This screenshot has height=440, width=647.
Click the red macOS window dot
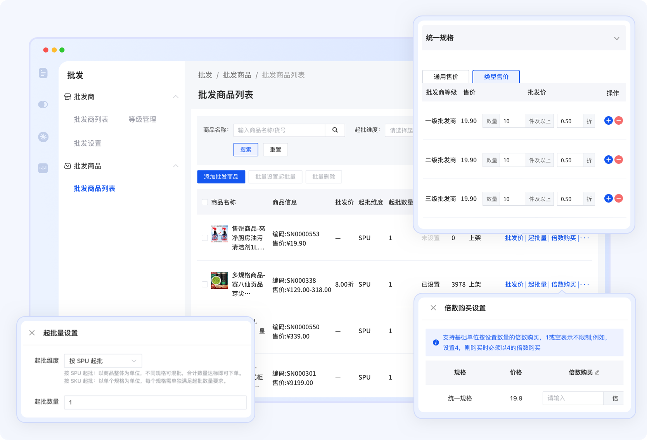46,50
